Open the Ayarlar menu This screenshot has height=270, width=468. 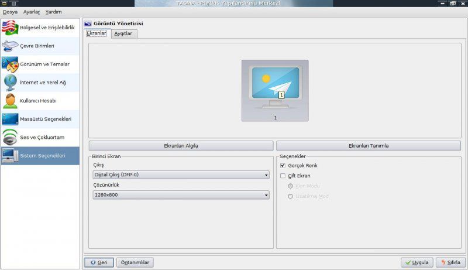pos(32,12)
